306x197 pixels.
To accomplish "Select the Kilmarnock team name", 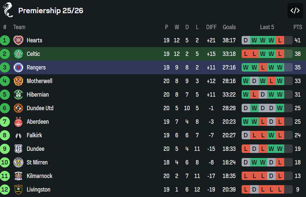I will click(x=39, y=176).
